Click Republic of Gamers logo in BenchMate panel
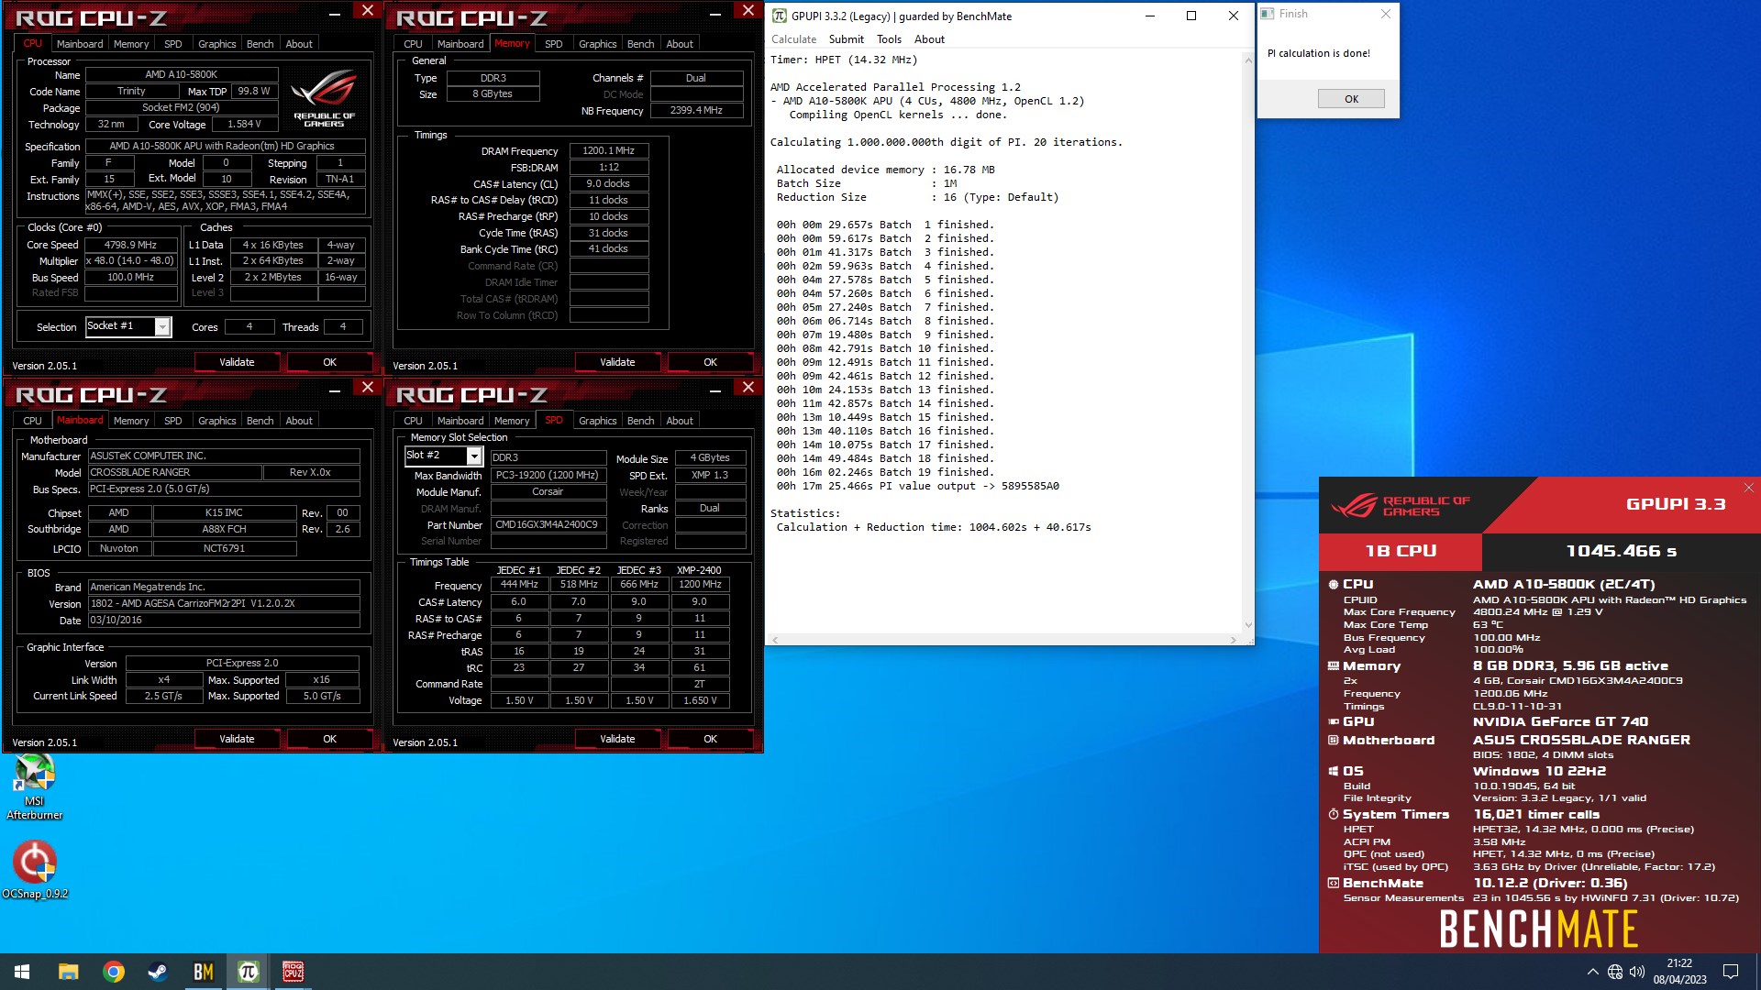 click(x=1400, y=506)
